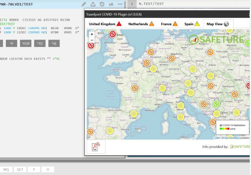Click yellow marker in central Spain
Image resolution: width=251 pixels, height=175 pixels.
coord(110,131)
